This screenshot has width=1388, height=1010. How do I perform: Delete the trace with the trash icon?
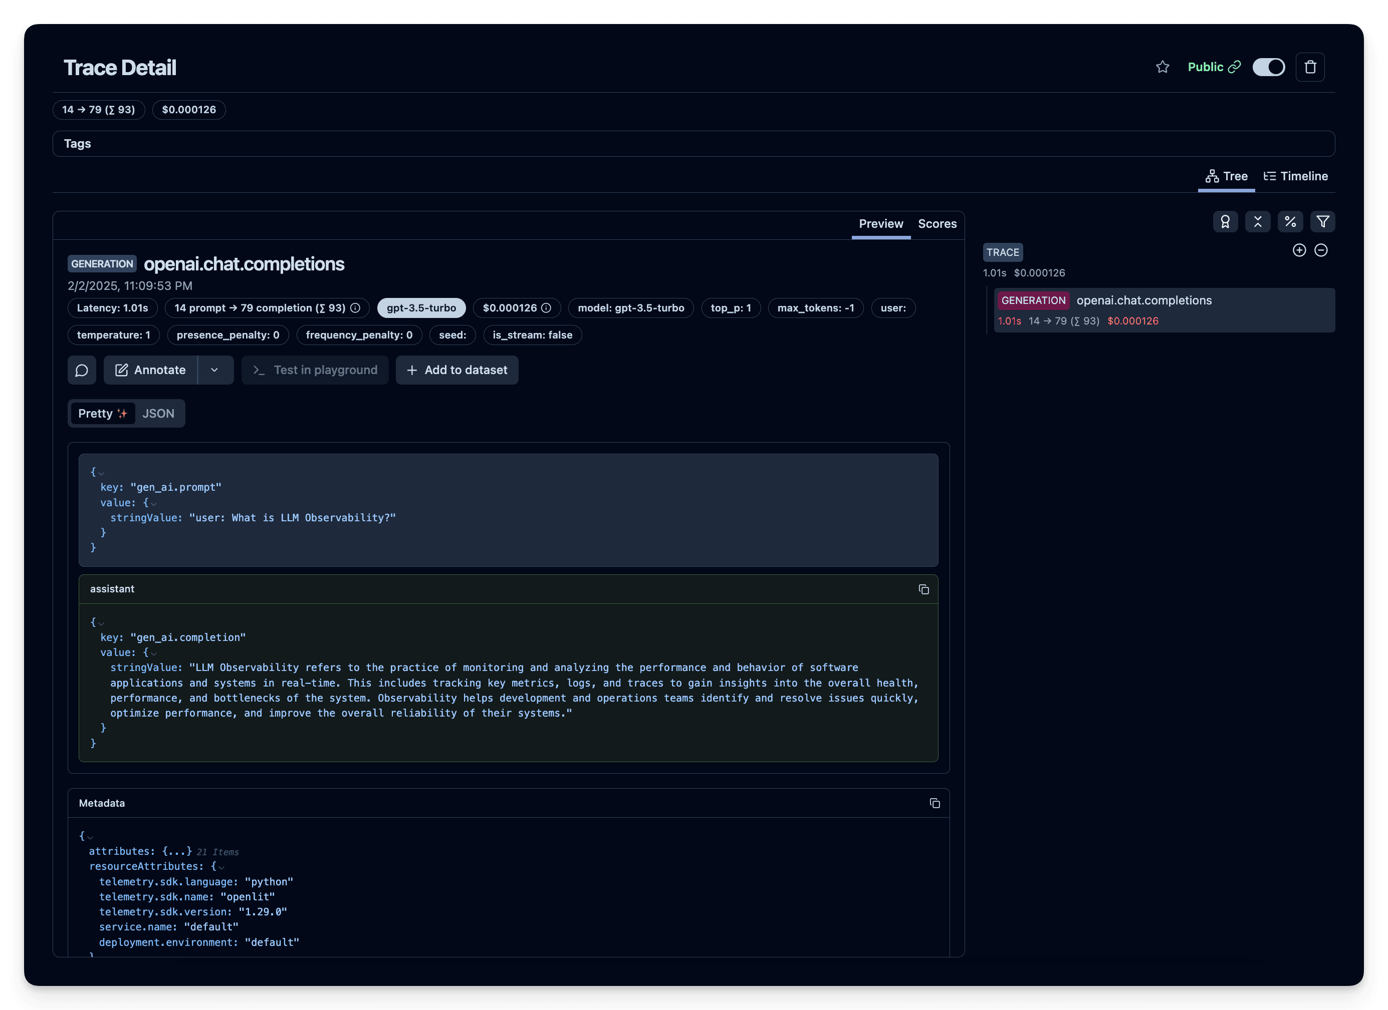(x=1310, y=67)
